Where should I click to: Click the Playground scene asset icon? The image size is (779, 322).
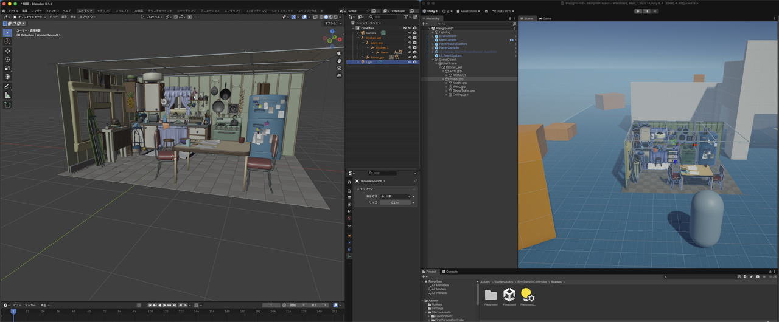pos(509,295)
